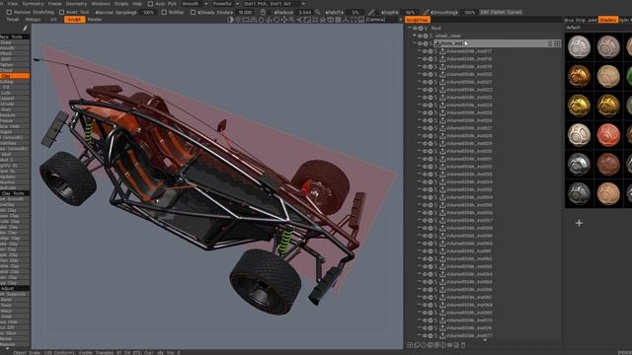Screen dimensions: 632x355
Task: Apply the copper shader ball
Action: [x=580, y=76]
